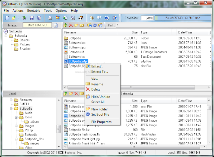Click the Total Size value field
Image resolution: width=214 pixels, height=157 pixels.
147,18
